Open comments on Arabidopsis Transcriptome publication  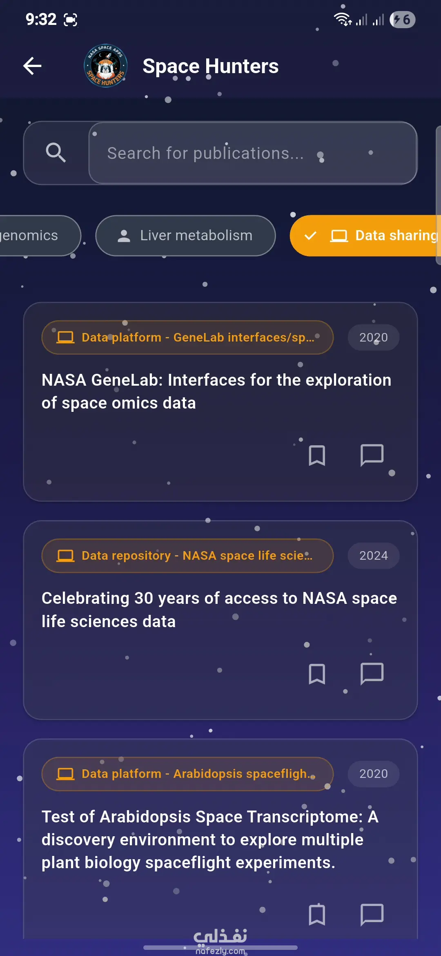tap(372, 914)
